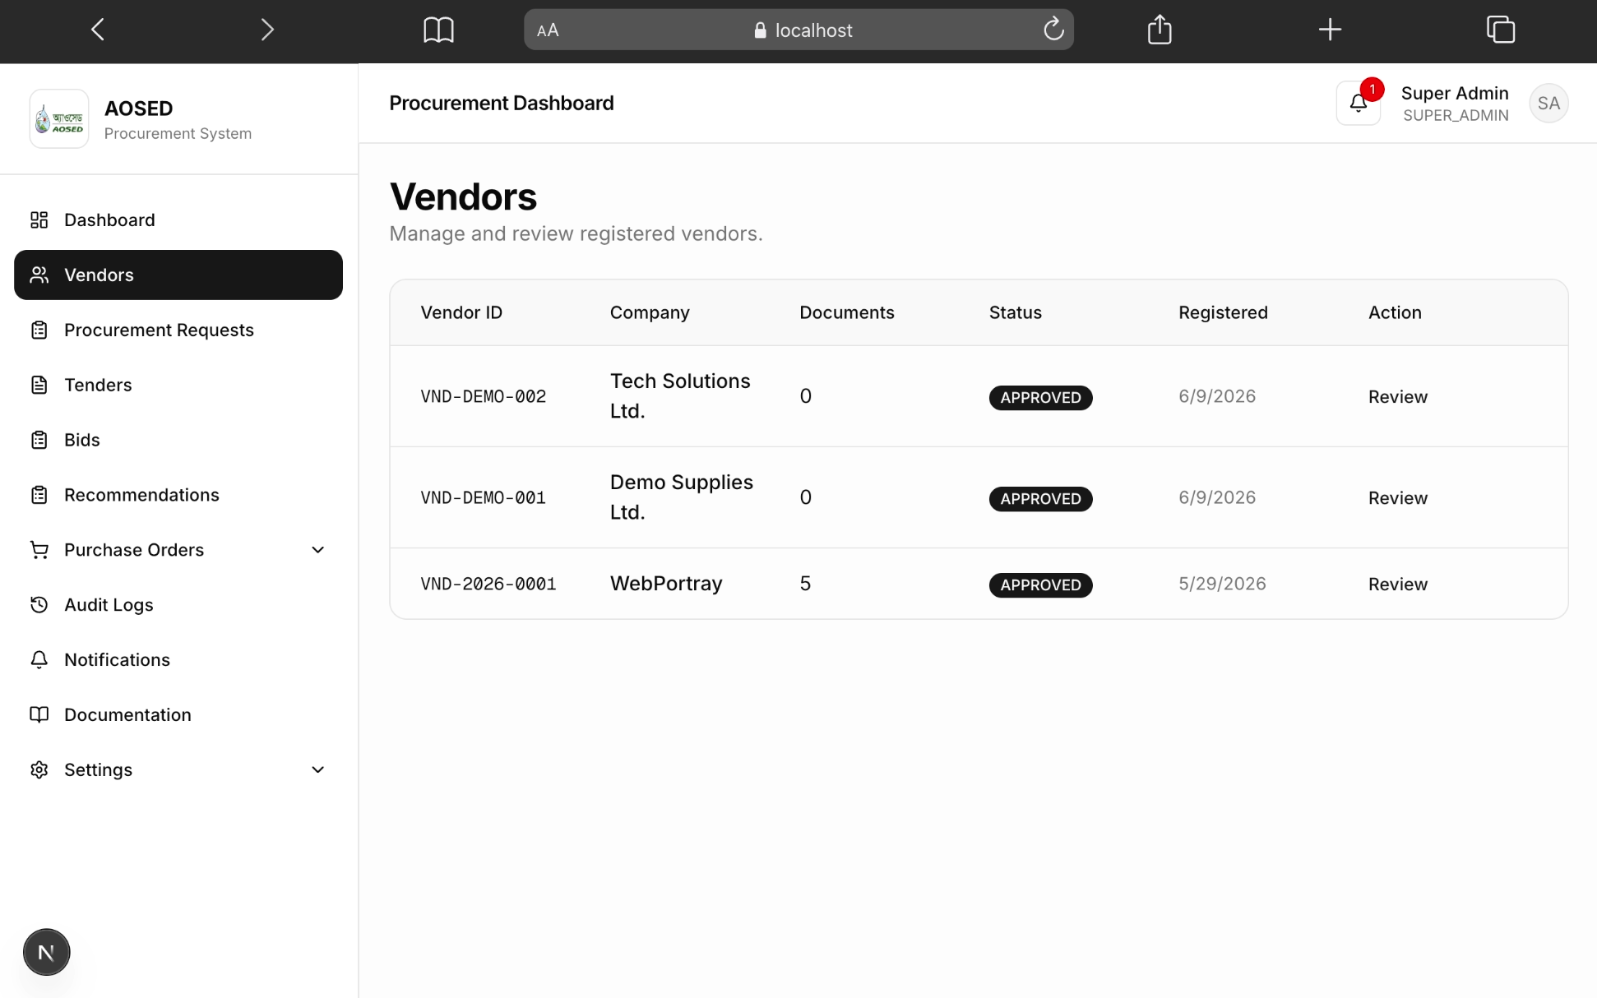
Task: Click the Vendors people icon in sidebar
Action: click(39, 275)
